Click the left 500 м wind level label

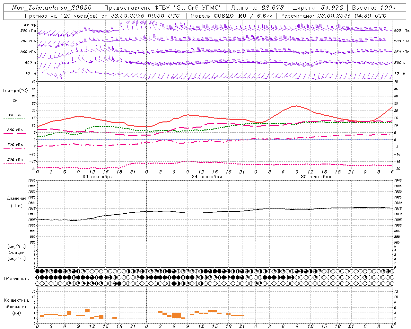(31, 63)
